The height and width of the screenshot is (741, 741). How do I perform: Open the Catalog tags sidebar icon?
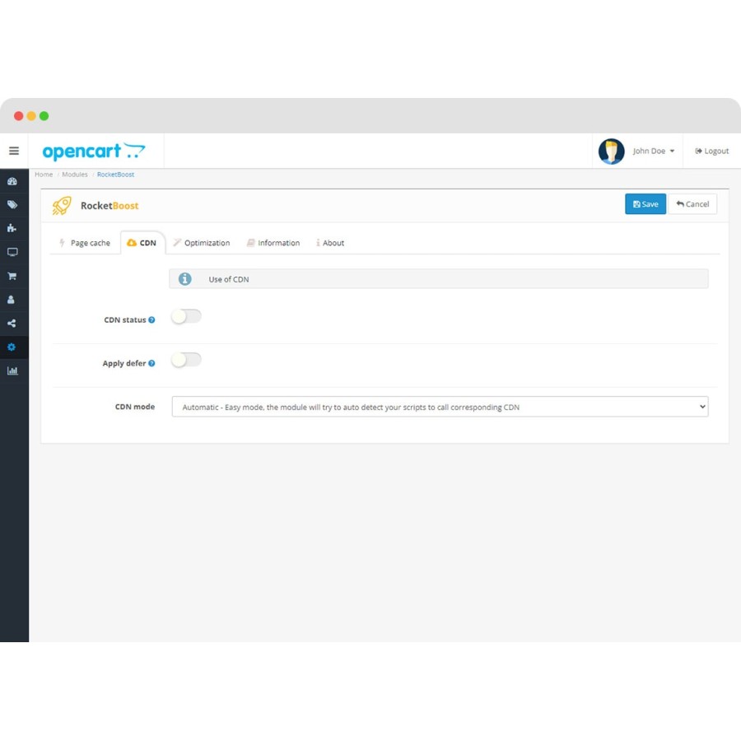12,205
